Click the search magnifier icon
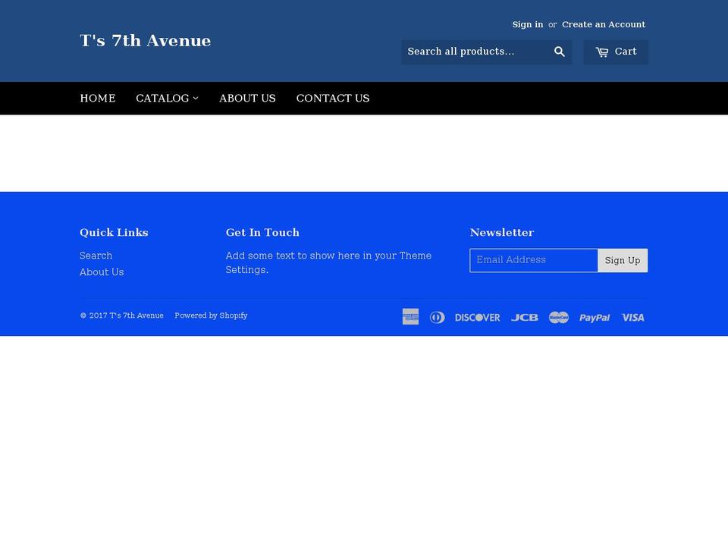This screenshot has width=728, height=546. [560, 52]
